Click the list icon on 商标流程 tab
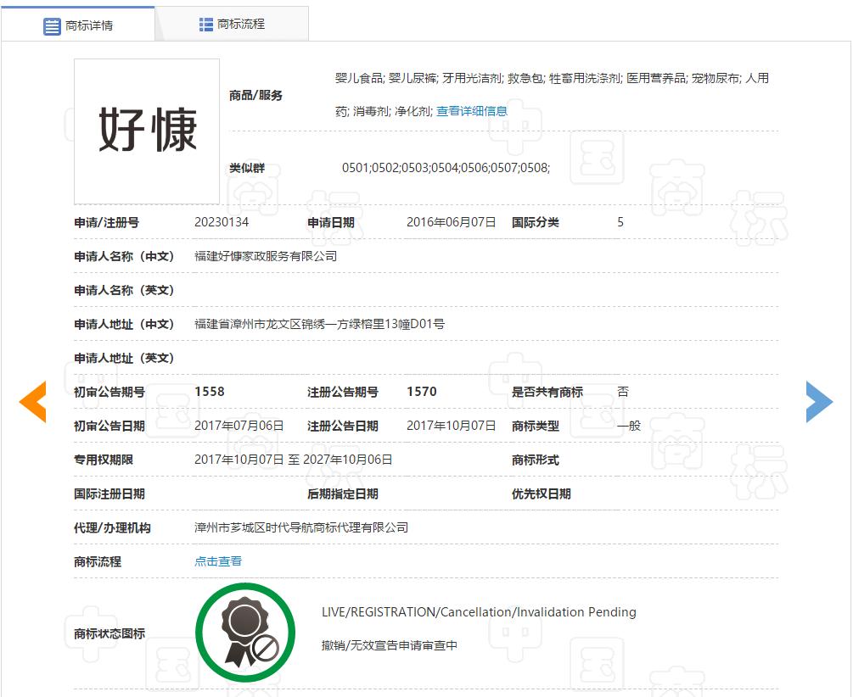The width and height of the screenshot is (853, 697). coord(206,24)
